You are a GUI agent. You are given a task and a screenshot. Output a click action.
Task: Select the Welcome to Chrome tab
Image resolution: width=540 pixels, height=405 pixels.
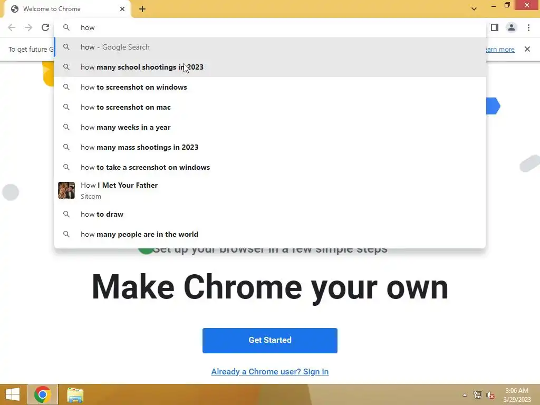(x=67, y=9)
